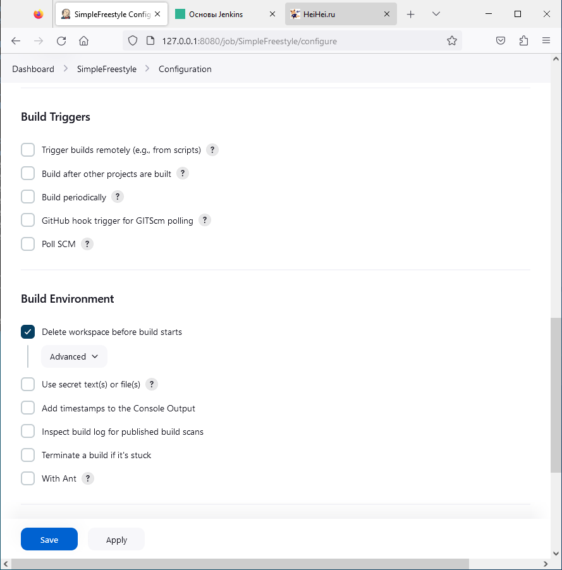Switch to the SimpleFreestyle Config tab
562x570 pixels.
(x=112, y=14)
